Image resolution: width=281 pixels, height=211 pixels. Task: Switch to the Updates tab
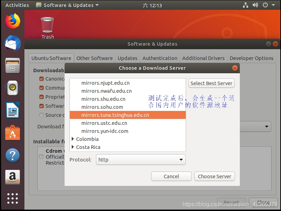click(x=127, y=58)
